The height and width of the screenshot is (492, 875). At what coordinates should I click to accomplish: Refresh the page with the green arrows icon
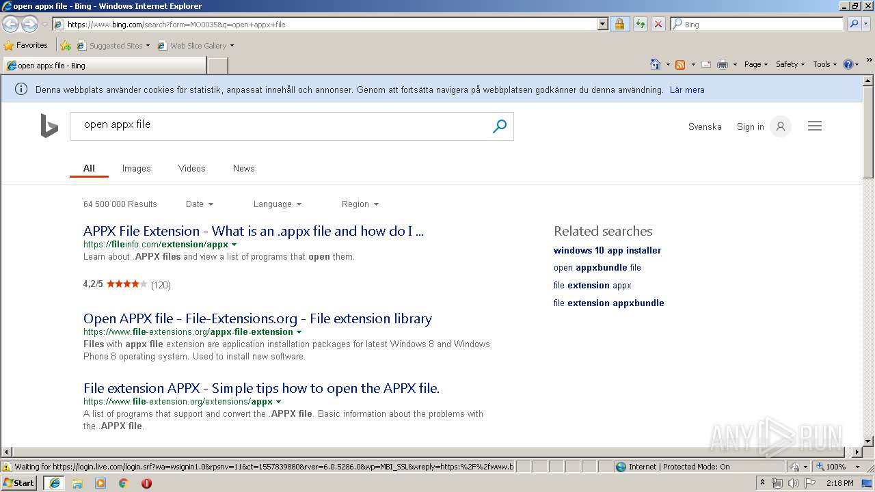point(640,24)
